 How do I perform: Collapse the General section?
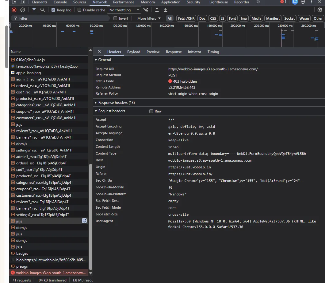click(x=96, y=60)
